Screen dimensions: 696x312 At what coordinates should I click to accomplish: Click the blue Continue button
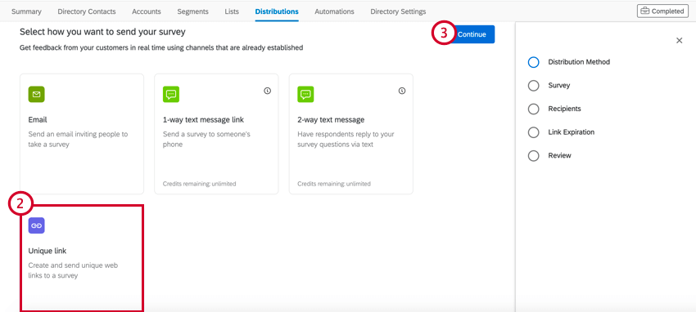click(472, 34)
